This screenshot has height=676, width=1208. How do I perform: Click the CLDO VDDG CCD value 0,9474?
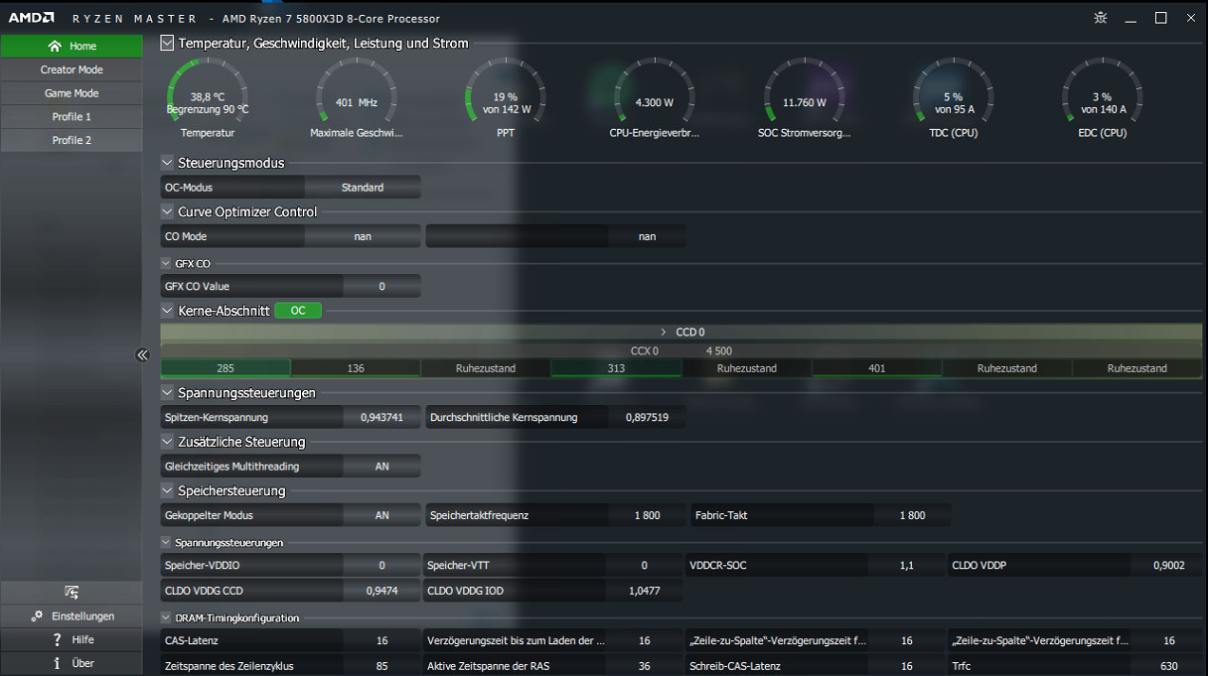coord(381,591)
